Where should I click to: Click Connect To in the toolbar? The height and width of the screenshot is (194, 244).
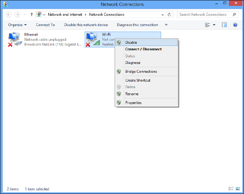coord(45,25)
